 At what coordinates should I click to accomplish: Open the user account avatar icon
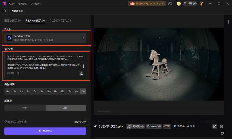click(201, 4)
